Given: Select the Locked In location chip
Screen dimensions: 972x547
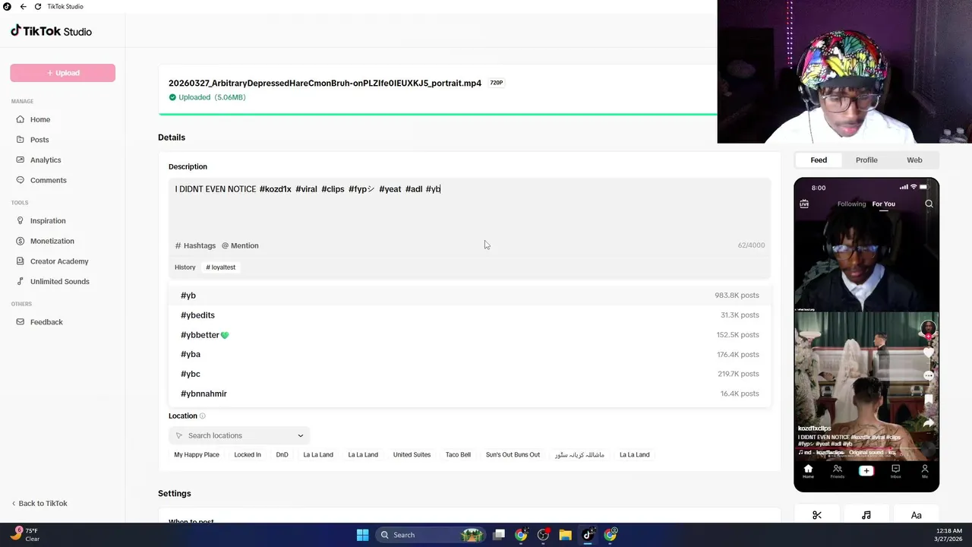Looking at the screenshot, I should [x=248, y=454].
